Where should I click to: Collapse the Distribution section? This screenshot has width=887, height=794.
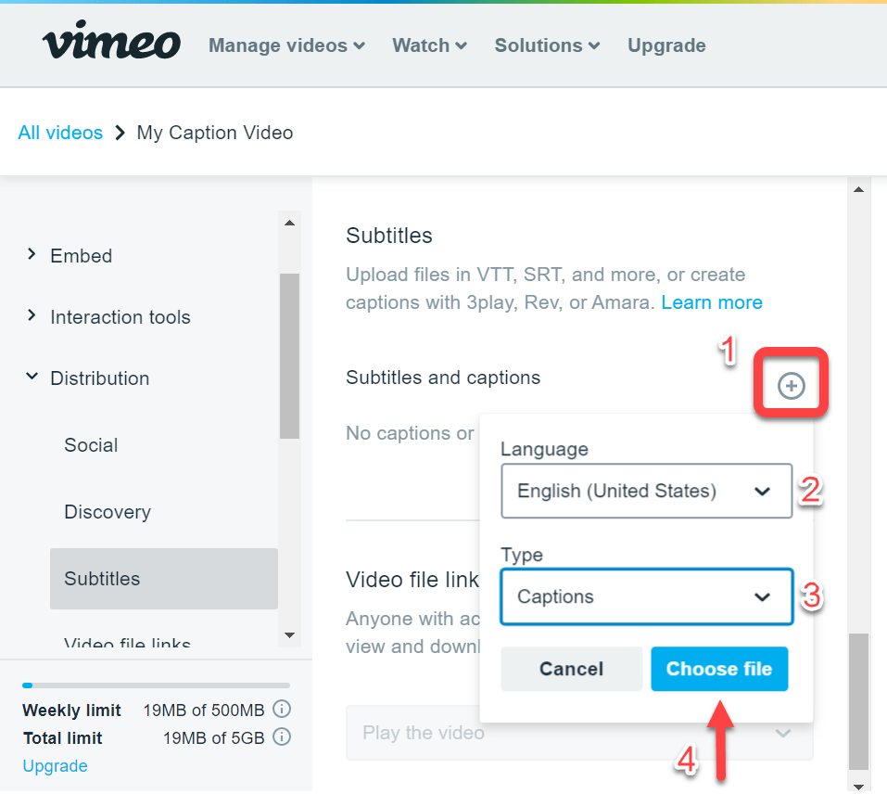[32, 377]
